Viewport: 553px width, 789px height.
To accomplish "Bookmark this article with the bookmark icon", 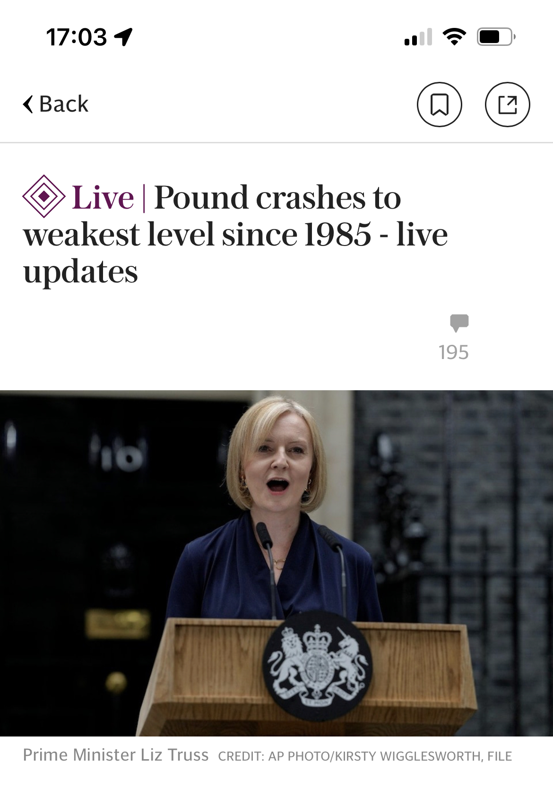I will tap(439, 105).
